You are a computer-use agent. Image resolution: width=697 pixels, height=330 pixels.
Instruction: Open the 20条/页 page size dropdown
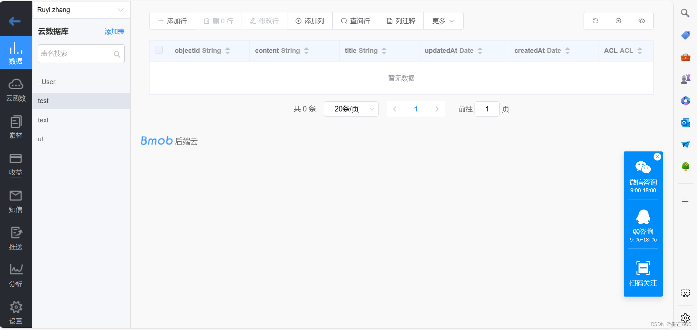(x=351, y=109)
